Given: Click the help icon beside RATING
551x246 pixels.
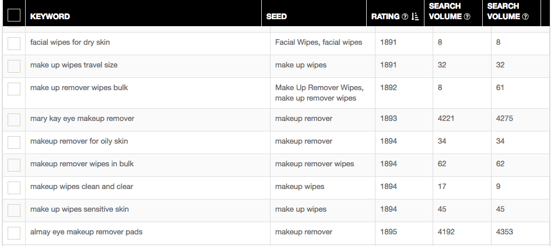Looking at the screenshot, I should [x=405, y=16].
